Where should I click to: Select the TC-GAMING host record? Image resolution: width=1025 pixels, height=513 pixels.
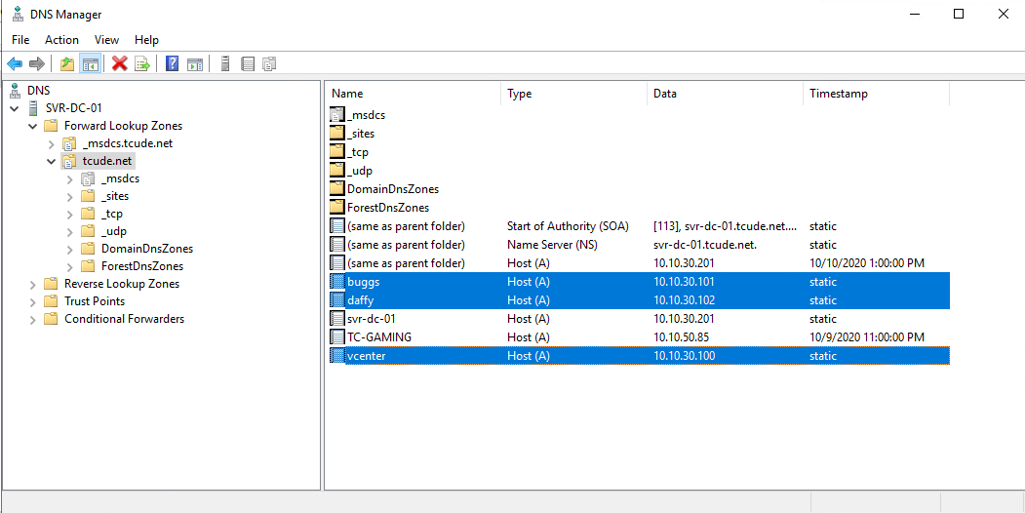[x=639, y=337]
